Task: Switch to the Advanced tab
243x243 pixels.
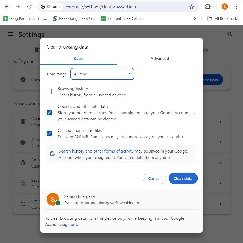Action: click(160, 59)
